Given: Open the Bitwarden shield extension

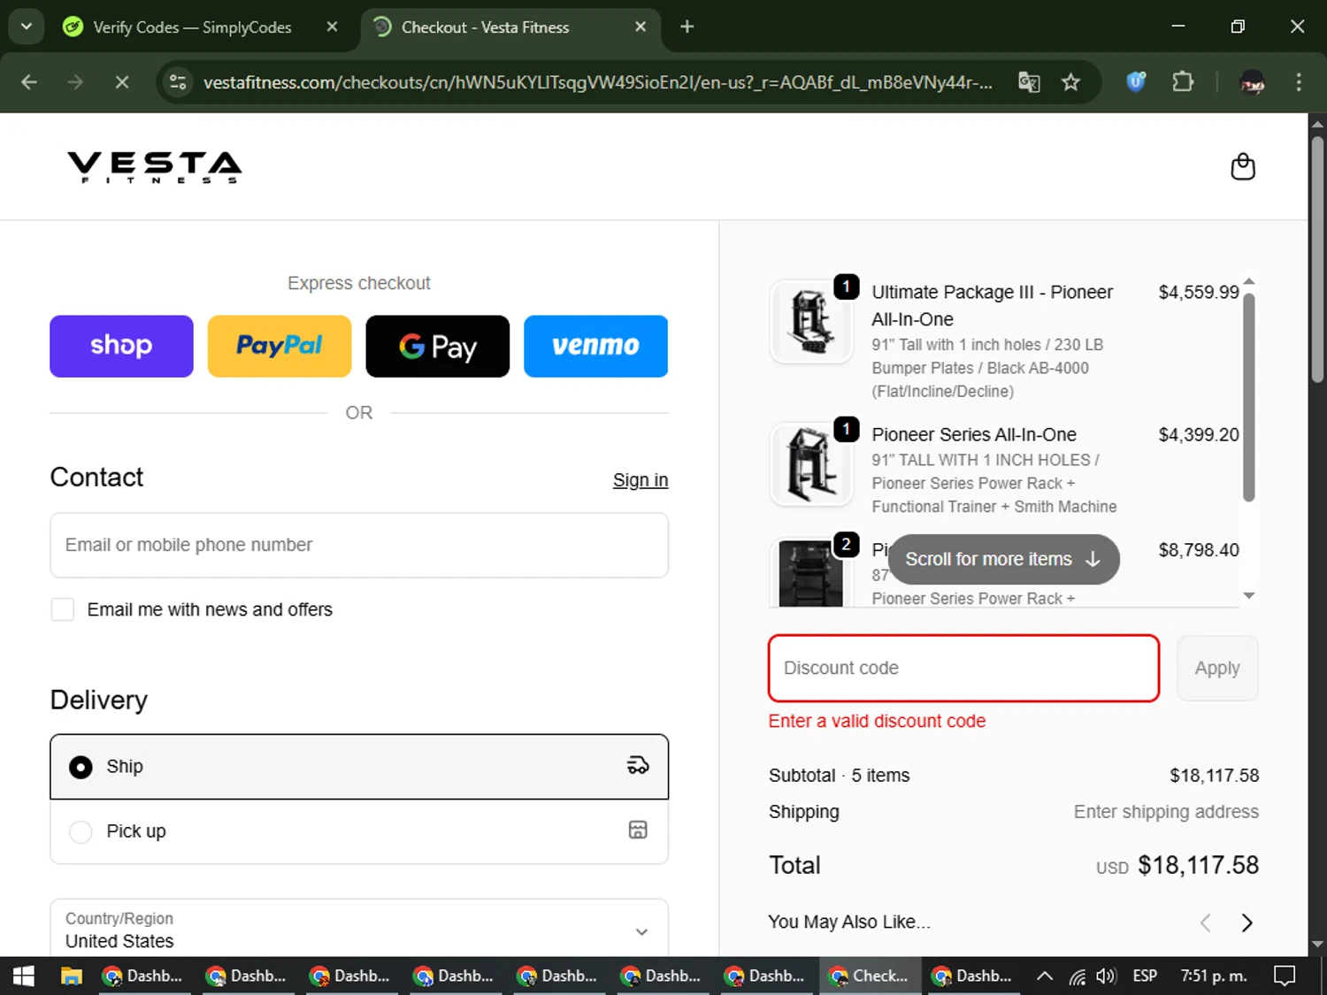Looking at the screenshot, I should click(x=1136, y=82).
